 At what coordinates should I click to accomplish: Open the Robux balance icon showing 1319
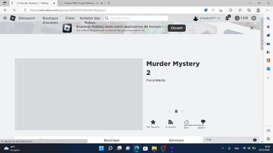coord(237,18)
